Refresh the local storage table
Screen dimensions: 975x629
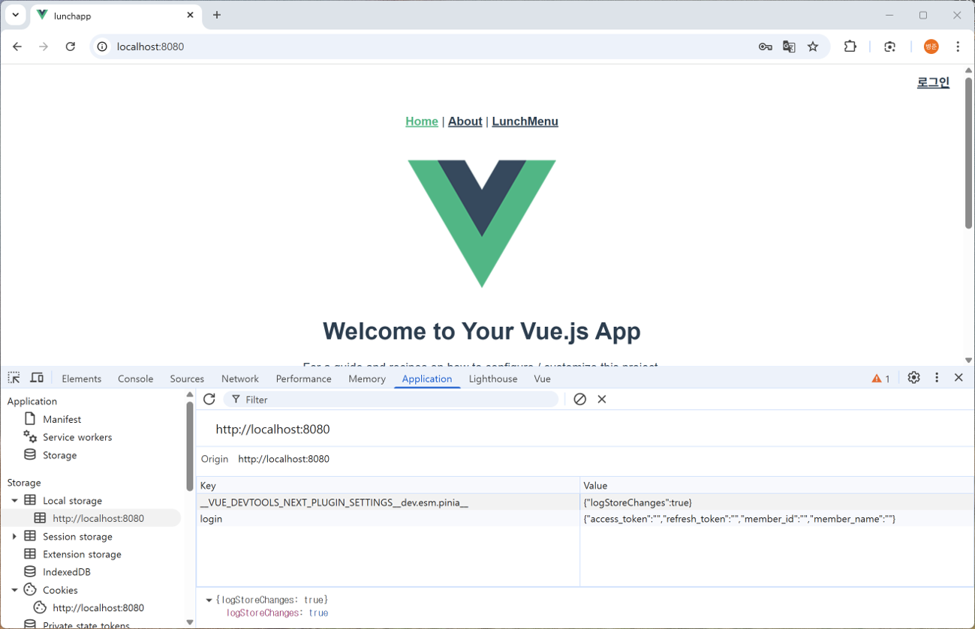tap(209, 399)
